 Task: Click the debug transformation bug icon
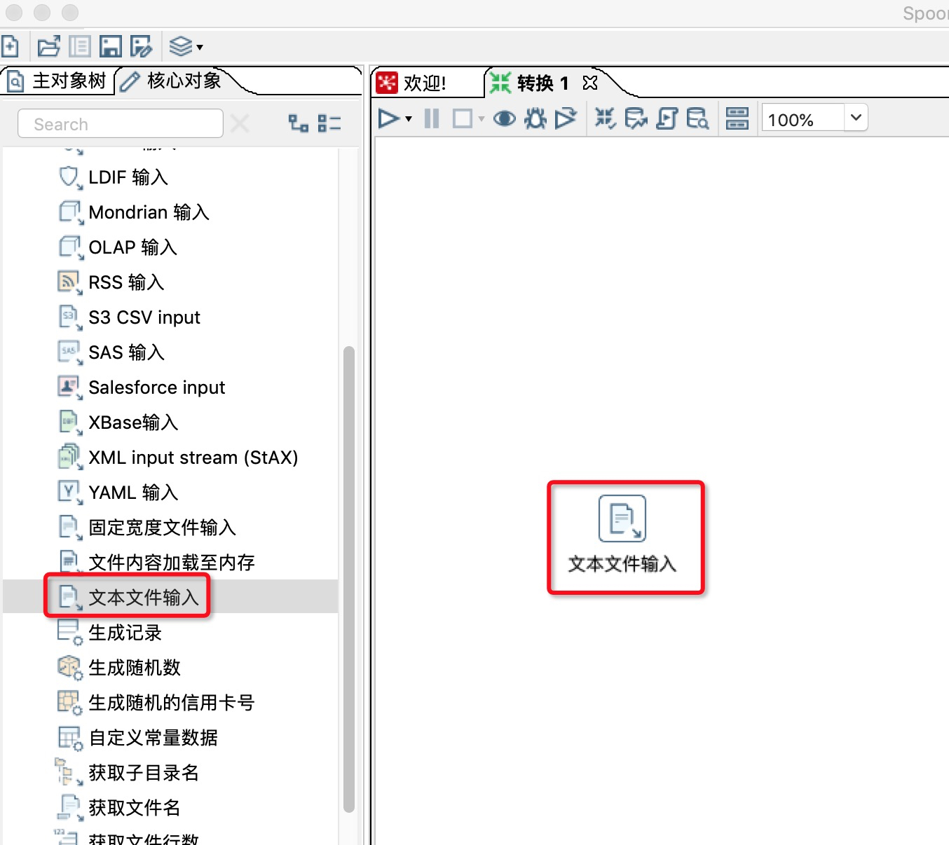coord(535,118)
